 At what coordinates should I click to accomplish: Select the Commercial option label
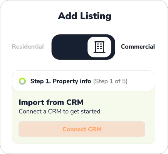138,47
